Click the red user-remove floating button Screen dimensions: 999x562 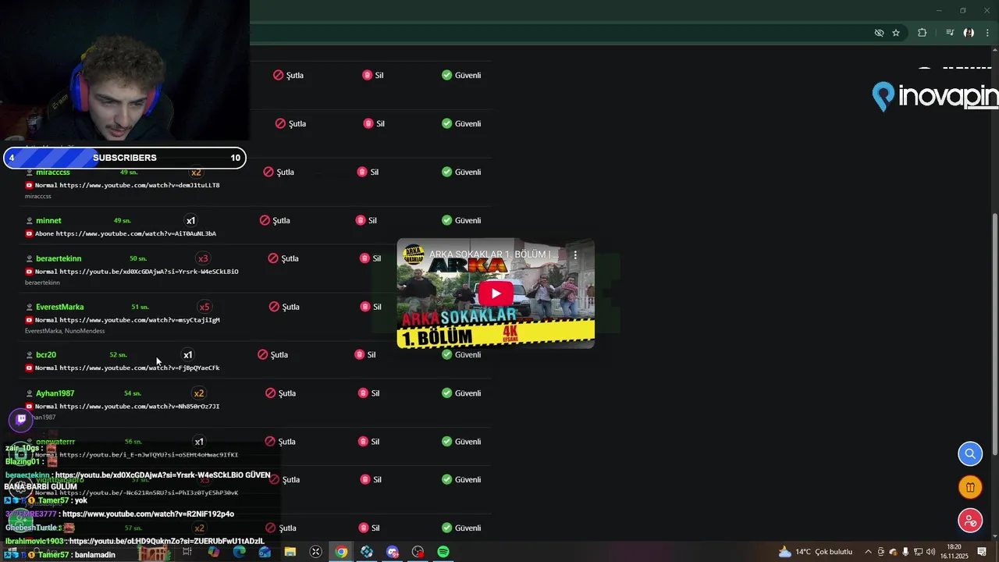[970, 520]
